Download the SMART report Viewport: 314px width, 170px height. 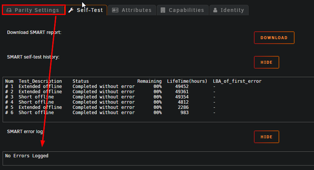coord(274,38)
